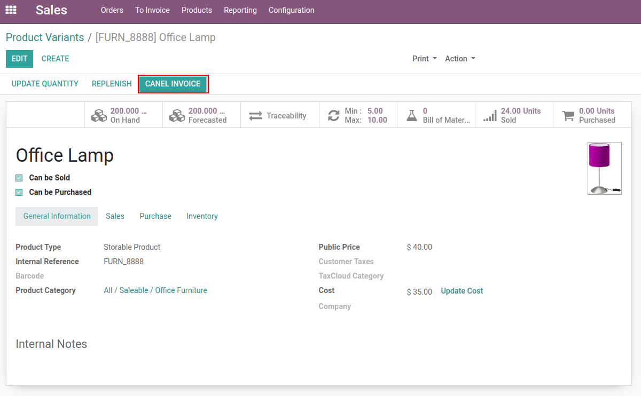Toggle the Can be Sold checkbox
The width and height of the screenshot is (641, 396).
(x=19, y=178)
